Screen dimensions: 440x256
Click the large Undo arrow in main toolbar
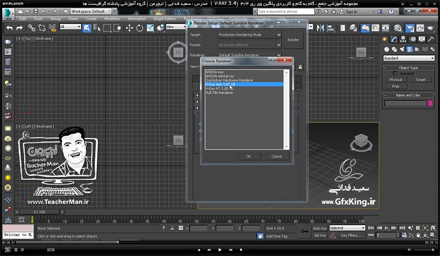tap(9, 28)
